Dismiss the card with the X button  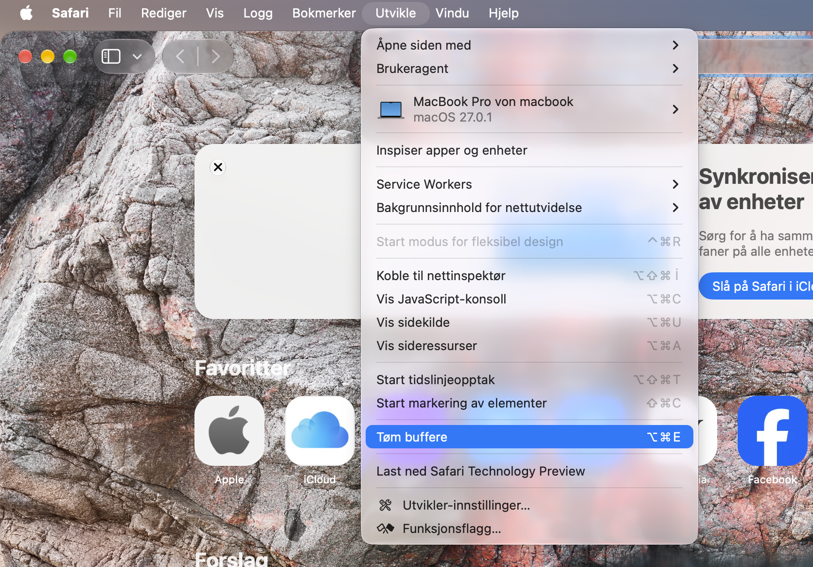click(x=218, y=167)
